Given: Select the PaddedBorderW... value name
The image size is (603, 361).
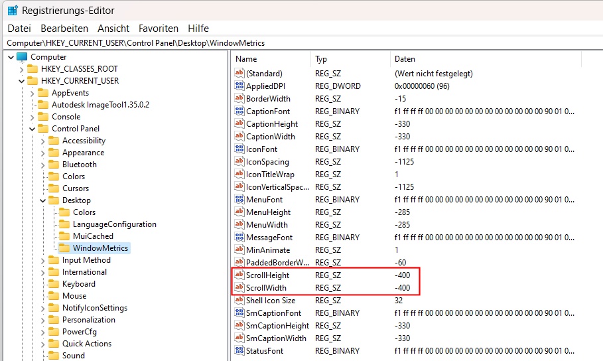Looking at the screenshot, I should 278,263.
